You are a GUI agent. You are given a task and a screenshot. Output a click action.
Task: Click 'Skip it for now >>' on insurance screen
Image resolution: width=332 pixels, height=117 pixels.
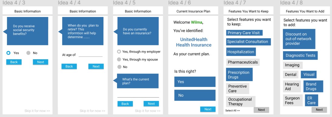pos(147,111)
